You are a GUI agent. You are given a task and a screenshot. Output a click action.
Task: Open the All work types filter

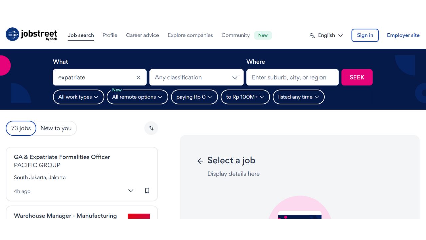point(78,97)
